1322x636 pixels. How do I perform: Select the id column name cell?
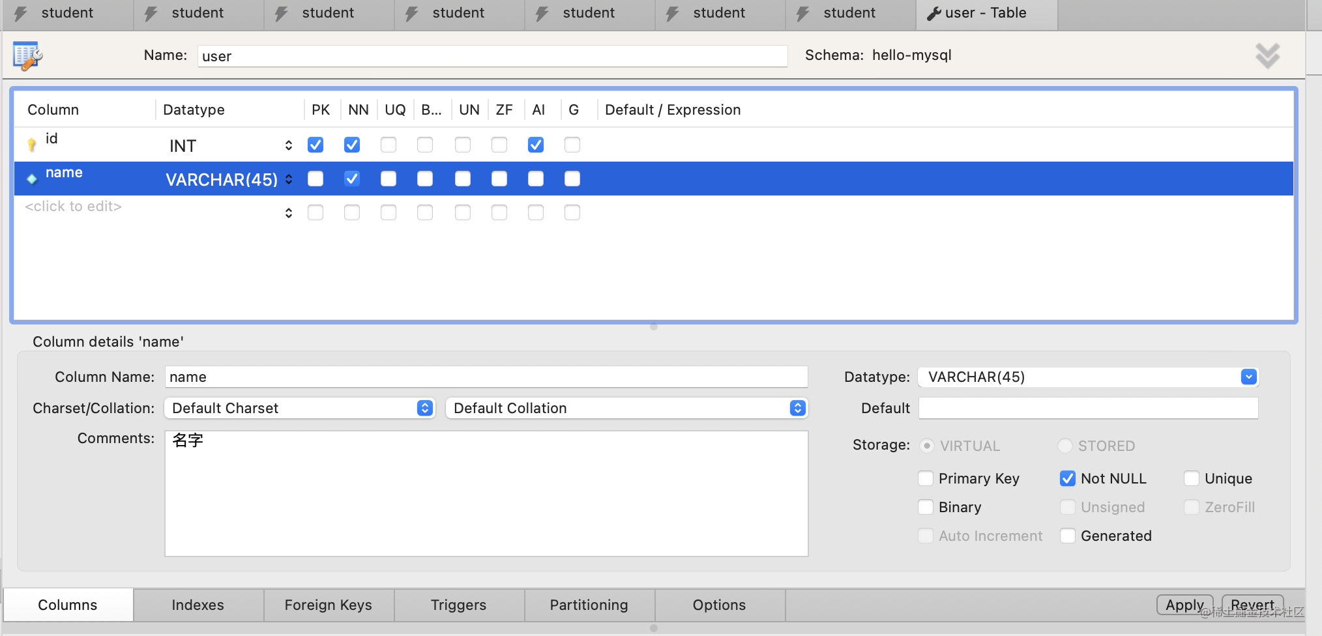pyautogui.click(x=51, y=139)
